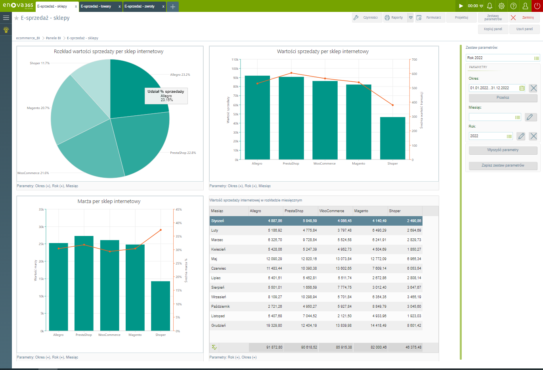Open the Rok value list
Image resolution: width=543 pixels, height=370 pixels.
[509, 136]
